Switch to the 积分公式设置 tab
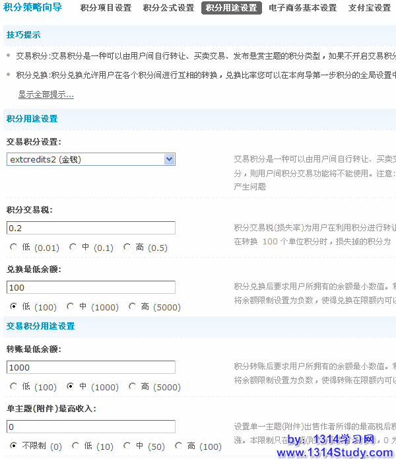Viewport: 396px width, 459px height. [x=168, y=8]
